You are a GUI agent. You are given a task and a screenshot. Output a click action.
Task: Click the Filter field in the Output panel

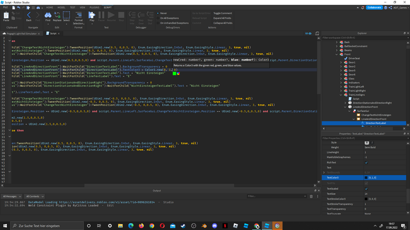(273, 196)
